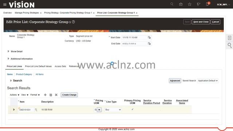Delete selected line with X icon
This screenshot has width=233, height=131.
point(56,95)
